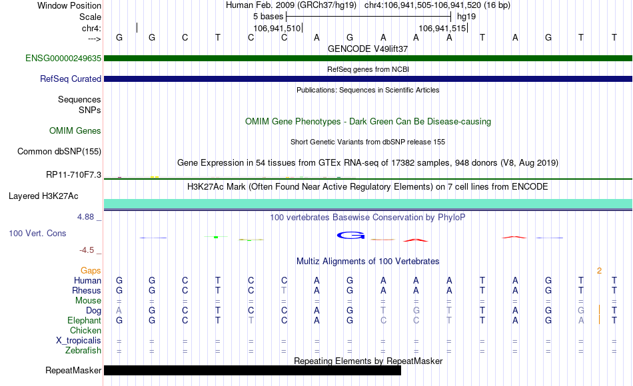Click the 106,941,515 ruler coordinate
Screen dimensions: 633x386
point(442,28)
